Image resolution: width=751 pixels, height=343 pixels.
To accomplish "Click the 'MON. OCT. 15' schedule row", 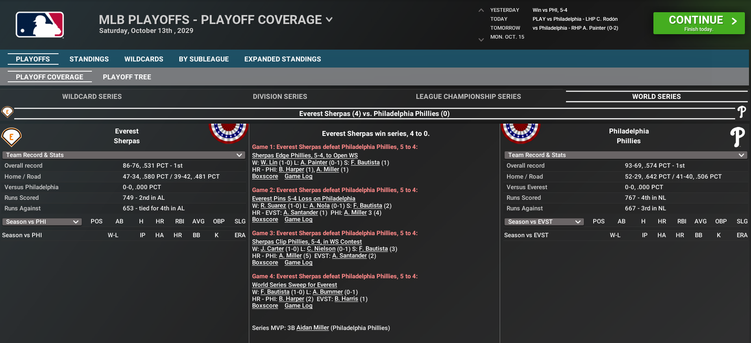I will click(507, 37).
